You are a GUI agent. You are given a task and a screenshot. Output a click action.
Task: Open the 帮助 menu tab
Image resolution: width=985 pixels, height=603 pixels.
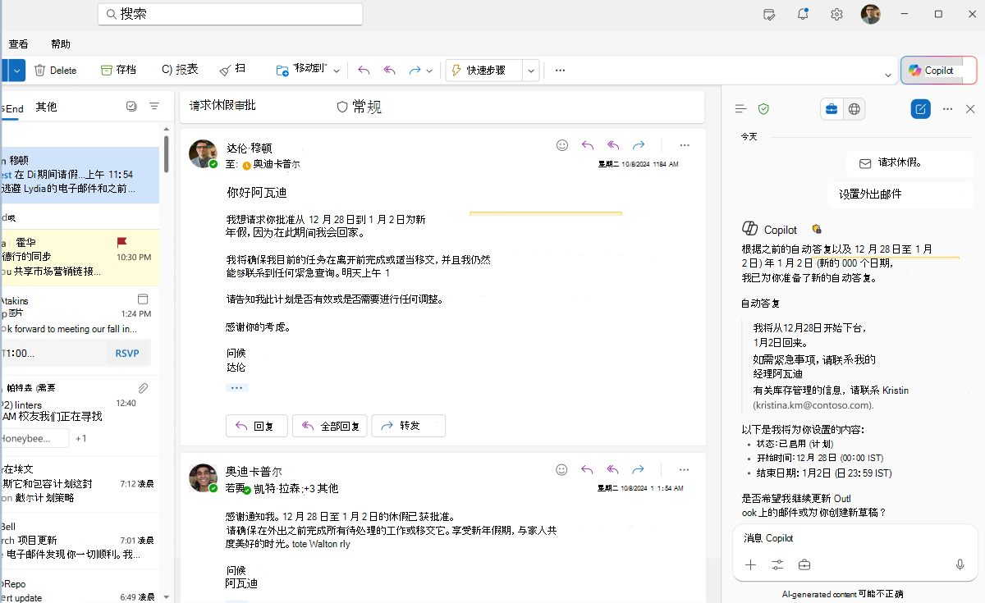click(61, 44)
